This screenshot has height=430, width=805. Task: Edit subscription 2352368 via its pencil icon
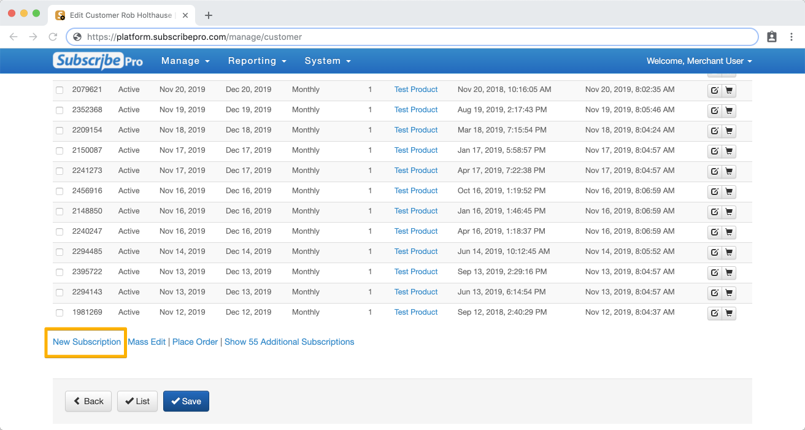(715, 111)
